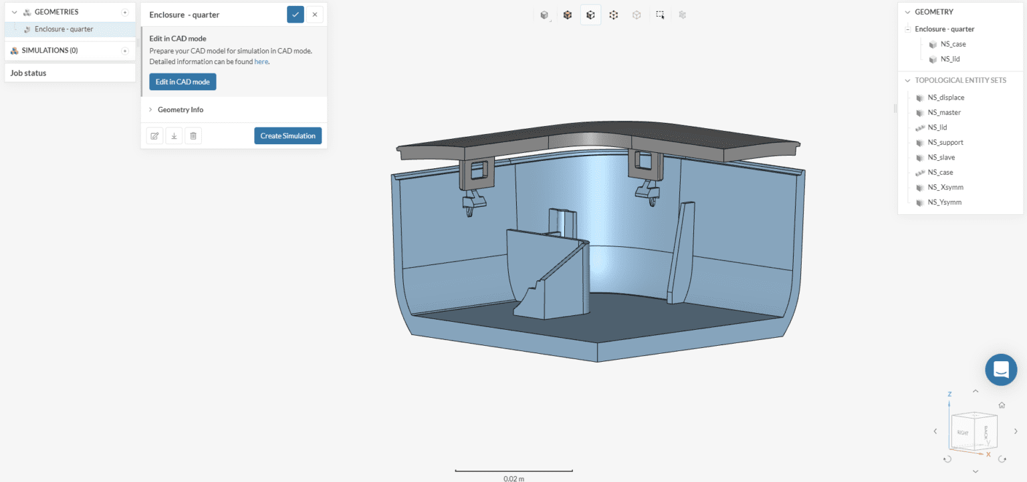Delete the geometry using the trash icon
The image size is (1027, 482).
tap(193, 136)
